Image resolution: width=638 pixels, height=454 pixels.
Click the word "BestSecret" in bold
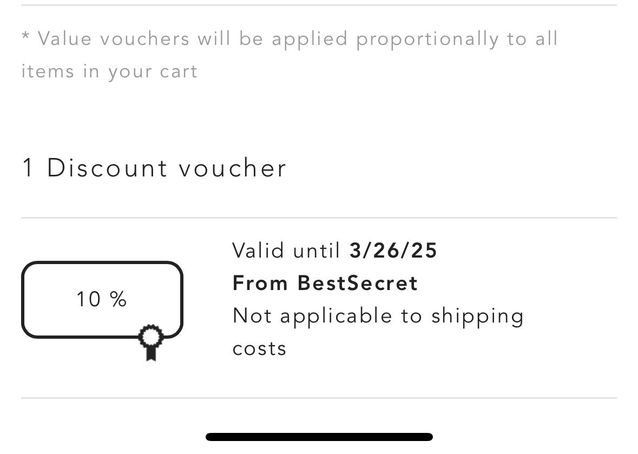point(358,283)
